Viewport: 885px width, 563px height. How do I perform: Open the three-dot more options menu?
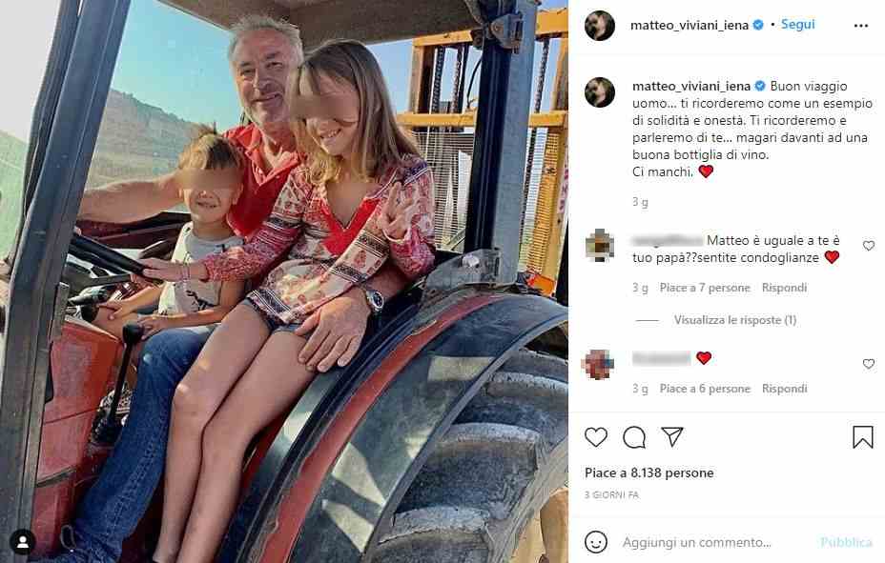click(x=861, y=26)
